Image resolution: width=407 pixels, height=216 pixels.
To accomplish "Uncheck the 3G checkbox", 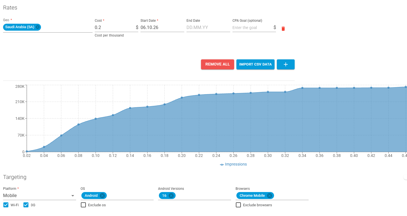I will [x=26, y=205].
